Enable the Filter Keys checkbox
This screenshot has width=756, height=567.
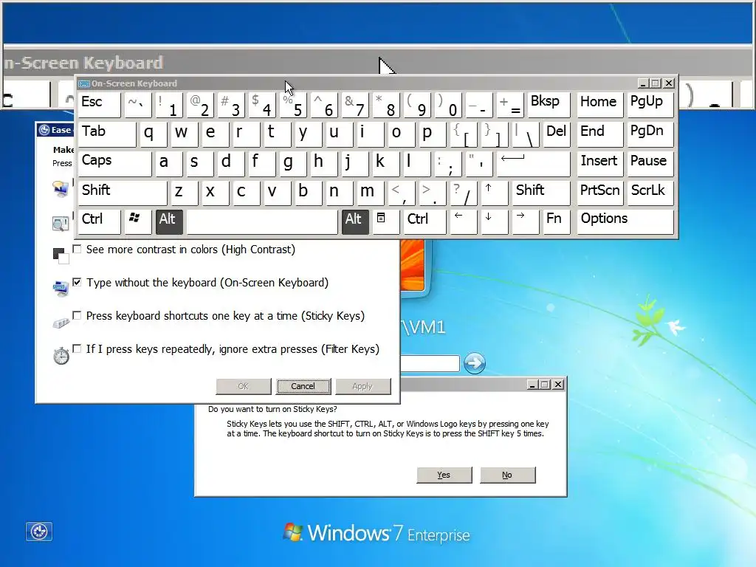click(77, 348)
